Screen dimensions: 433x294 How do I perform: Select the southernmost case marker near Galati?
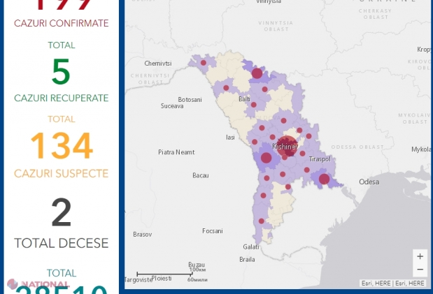(x=261, y=221)
